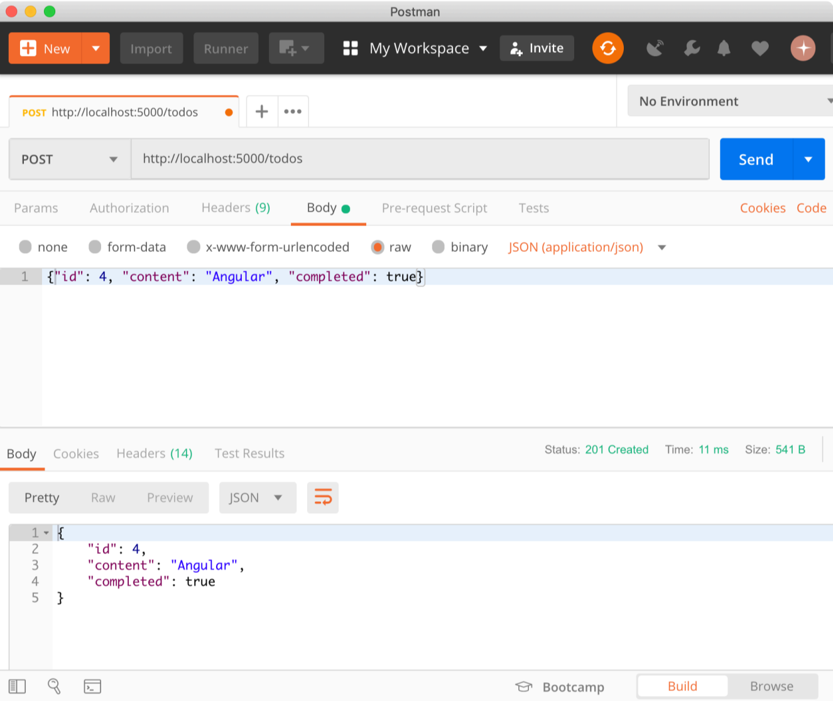The height and width of the screenshot is (701, 833).
Task: Click the 201 Created status text
Action: [616, 450]
